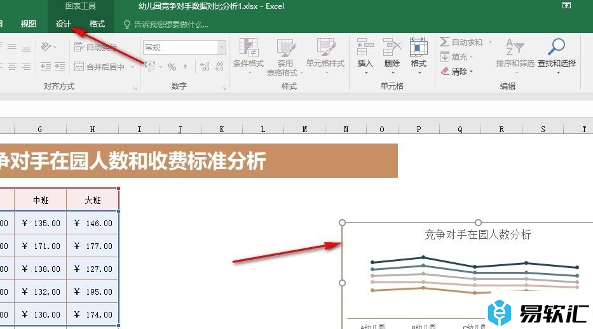The width and height of the screenshot is (593, 329).
Task: Apply percent style format
Action: pos(172,67)
